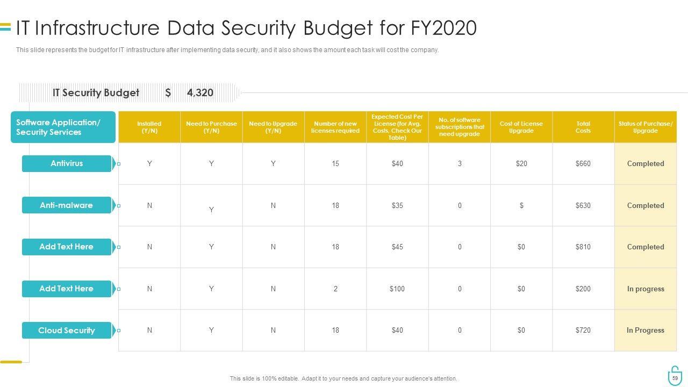Select the Completed status for Antivirus
This screenshot has width=688, height=387.
[x=646, y=163]
